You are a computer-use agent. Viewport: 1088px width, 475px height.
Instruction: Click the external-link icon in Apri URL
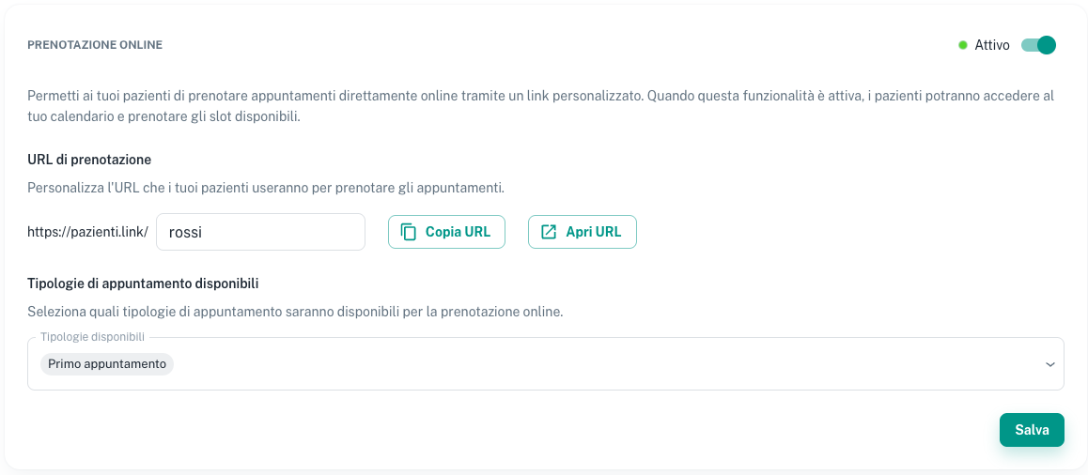(x=549, y=232)
